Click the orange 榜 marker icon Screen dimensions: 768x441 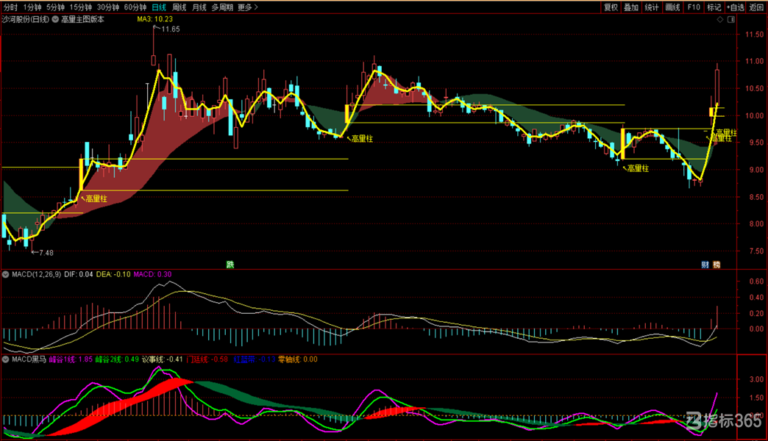point(717,265)
